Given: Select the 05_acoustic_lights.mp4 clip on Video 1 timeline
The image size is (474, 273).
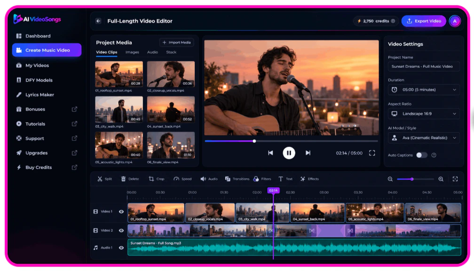Looking at the screenshot, I should pyautogui.click(x=375, y=213).
